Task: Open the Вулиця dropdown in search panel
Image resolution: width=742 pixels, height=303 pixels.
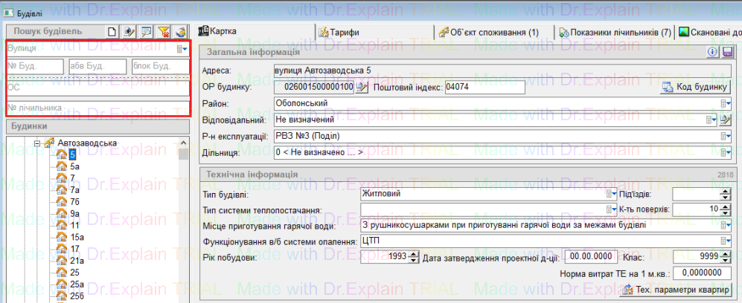Action: [x=180, y=49]
